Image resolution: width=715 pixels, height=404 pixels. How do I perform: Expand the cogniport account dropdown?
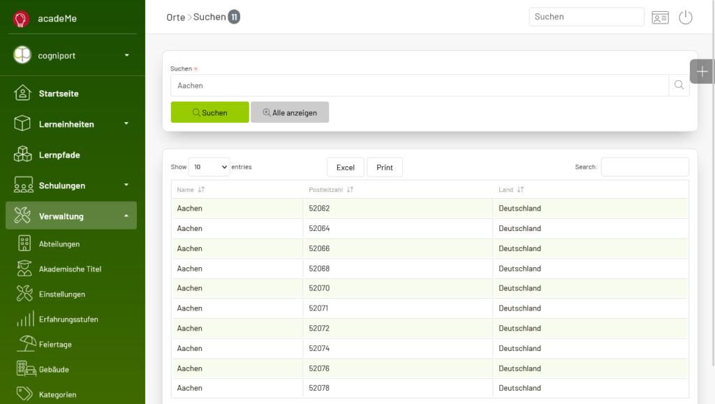127,55
